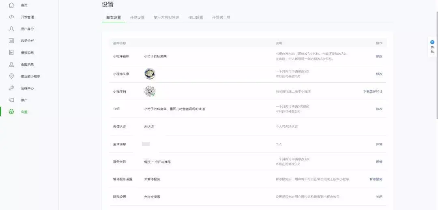
Task: Open the 运维中心 wrench icon
Action: pos(11,88)
